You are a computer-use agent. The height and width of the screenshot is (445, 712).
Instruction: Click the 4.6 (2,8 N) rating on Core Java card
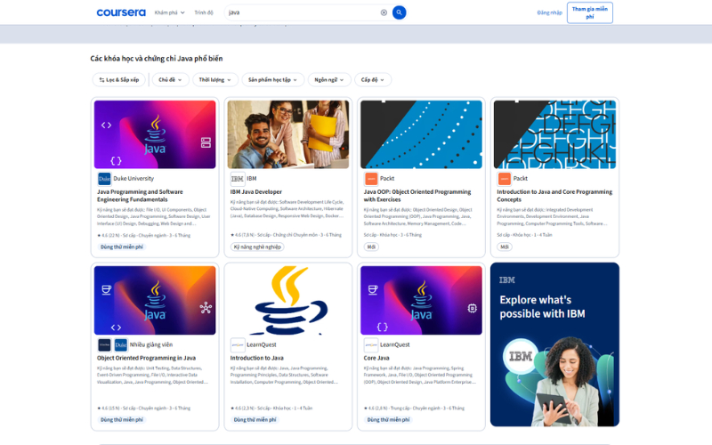pyautogui.click(x=376, y=409)
